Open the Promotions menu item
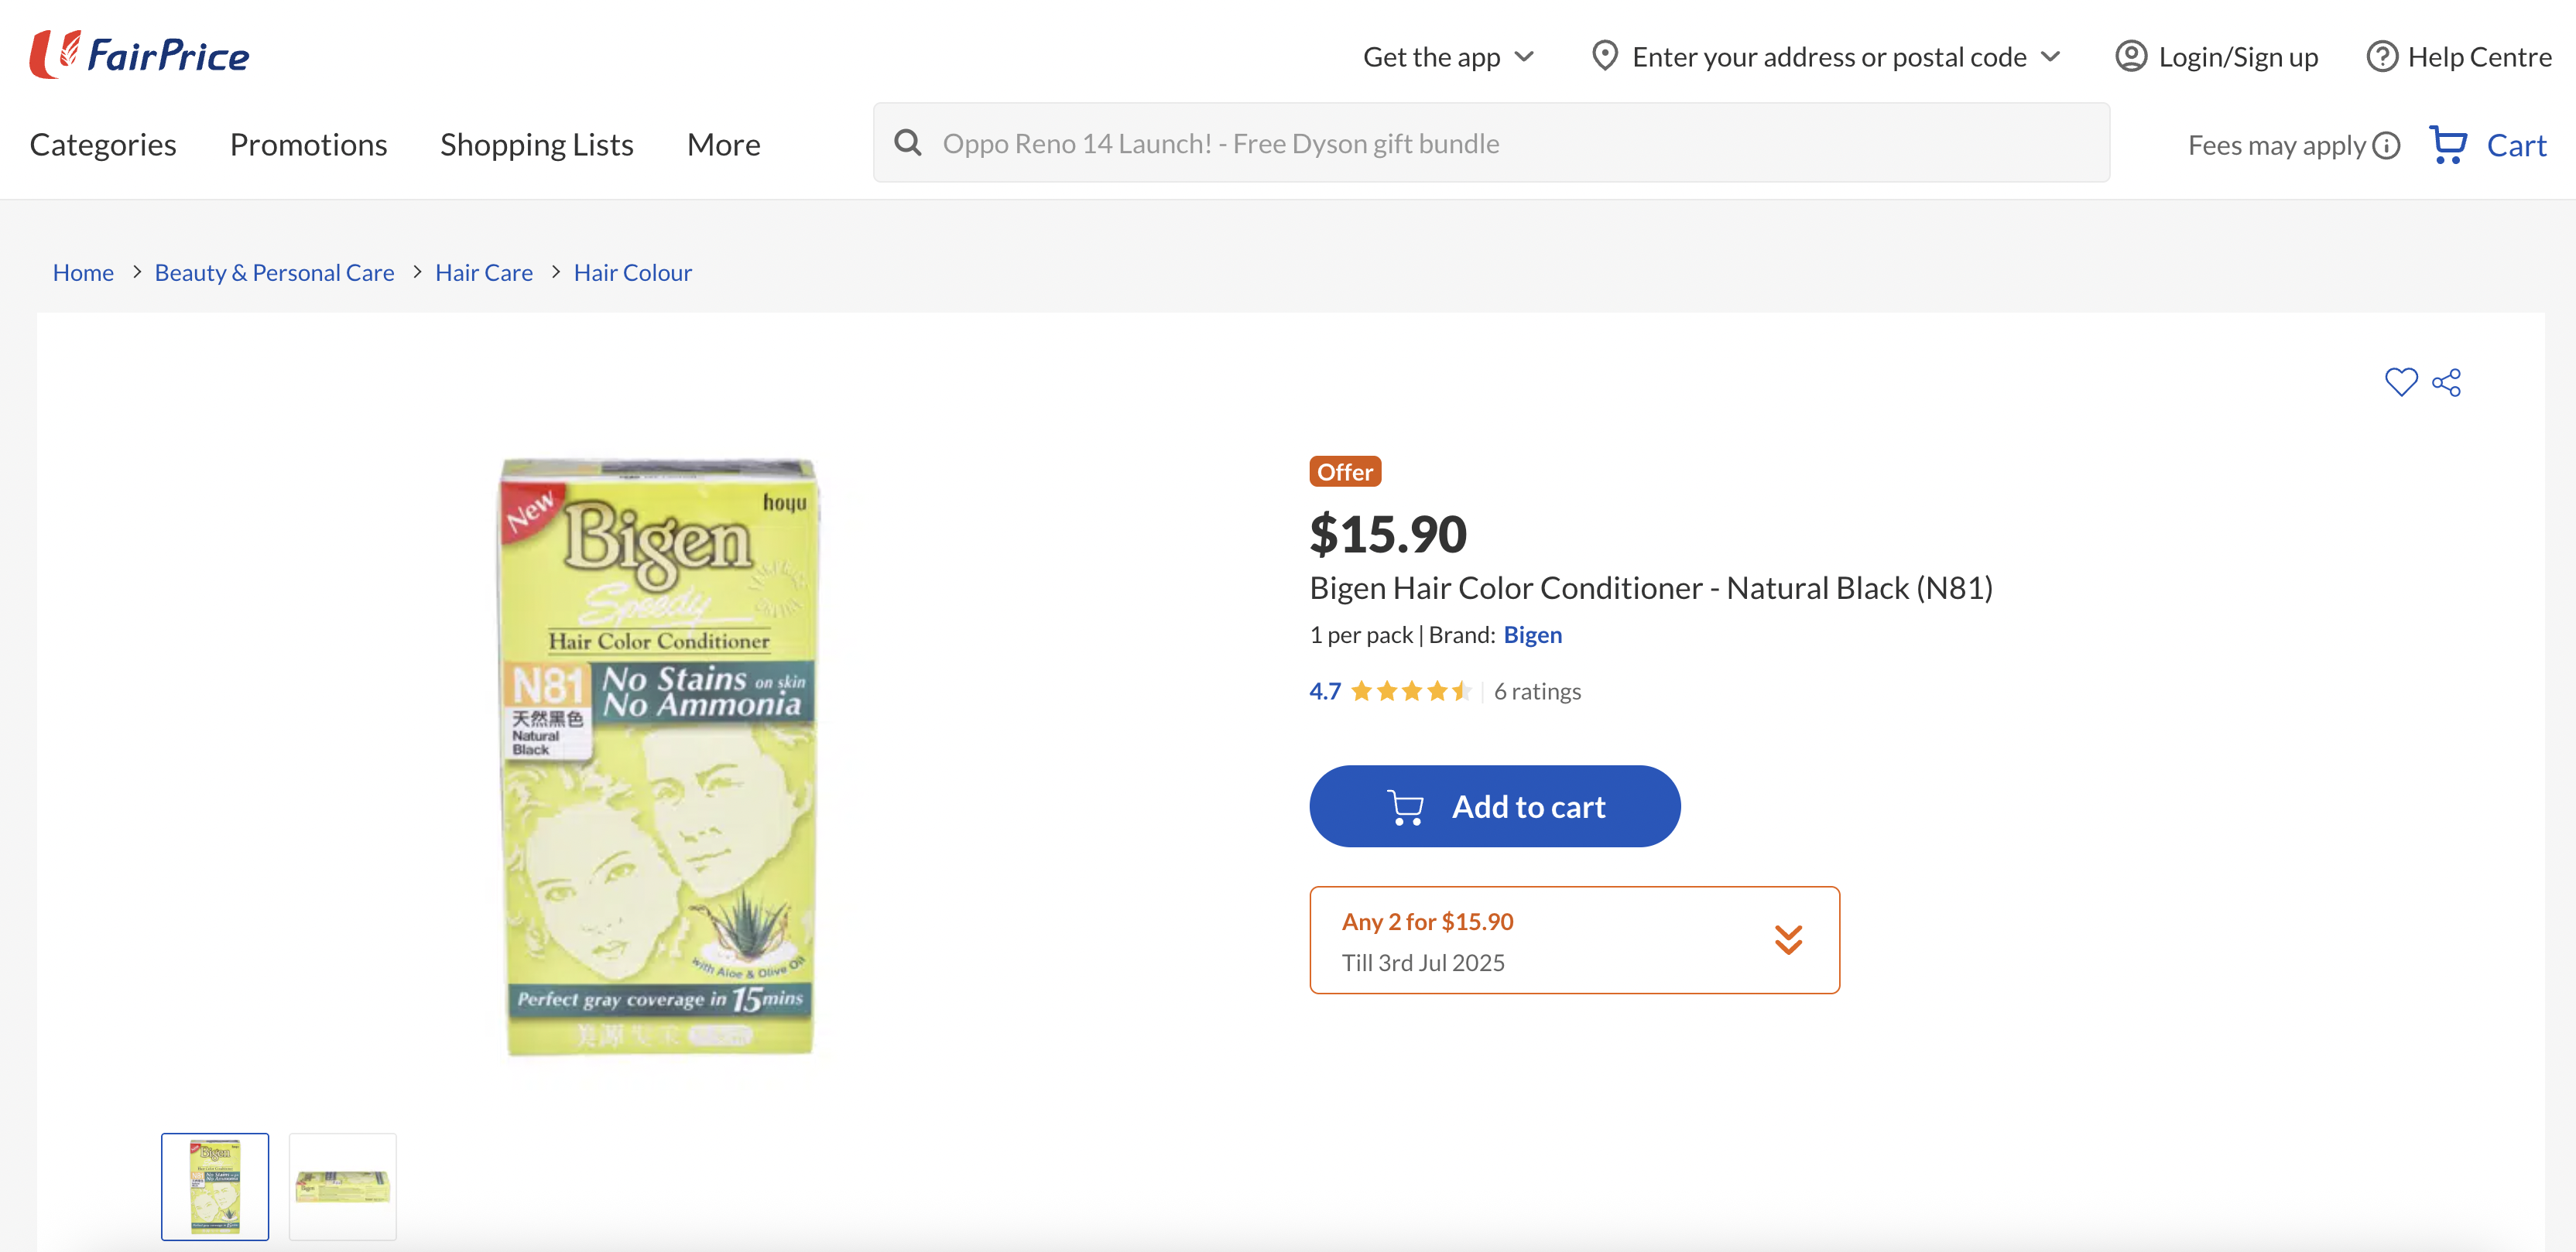Image resolution: width=2576 pixels, height=1252 pixels. (x=308, y=145)
